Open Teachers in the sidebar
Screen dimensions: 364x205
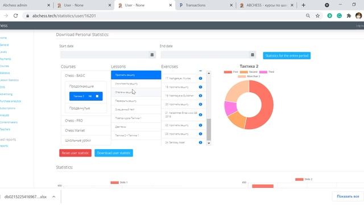click(5, 129)
